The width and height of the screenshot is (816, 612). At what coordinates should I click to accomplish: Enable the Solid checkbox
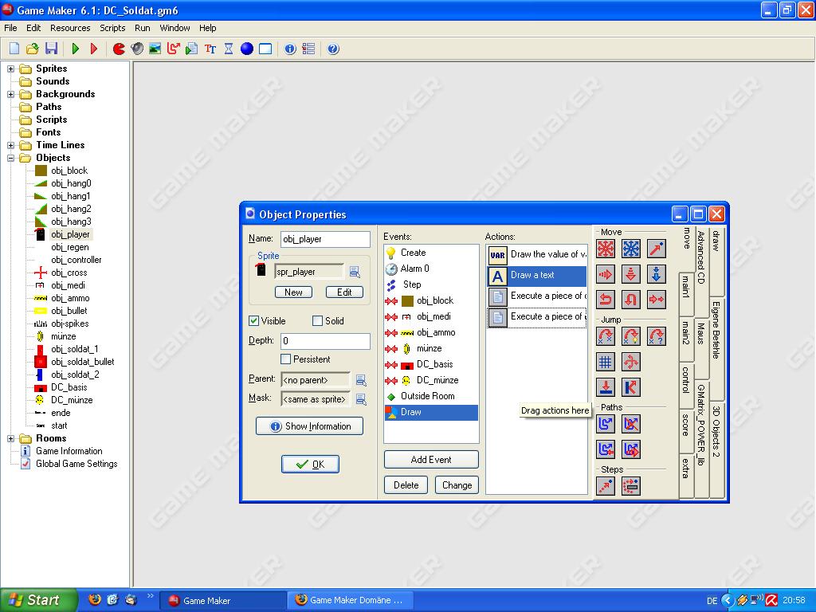coord(318,321)
